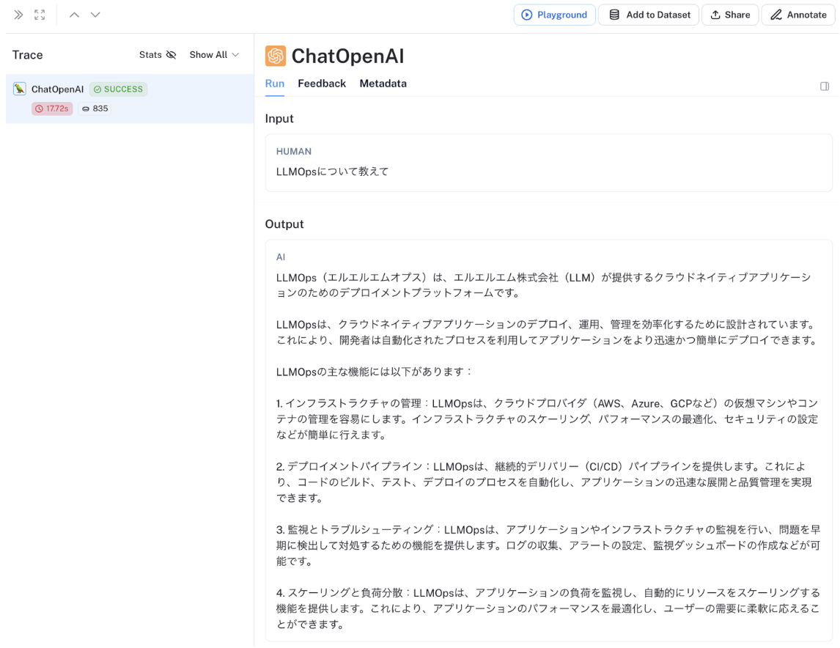The height and width of the screenshot is (648, 840).
Task: Click the OpenAI logo beside the title
Action: coord(276,56)
